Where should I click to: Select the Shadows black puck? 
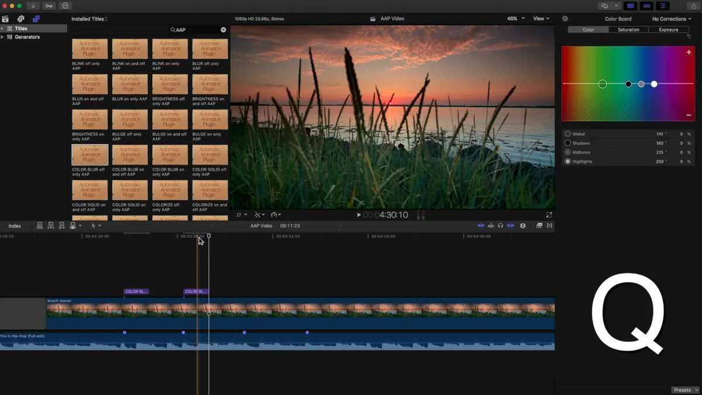pyautogui.click(x=628, y=84)
